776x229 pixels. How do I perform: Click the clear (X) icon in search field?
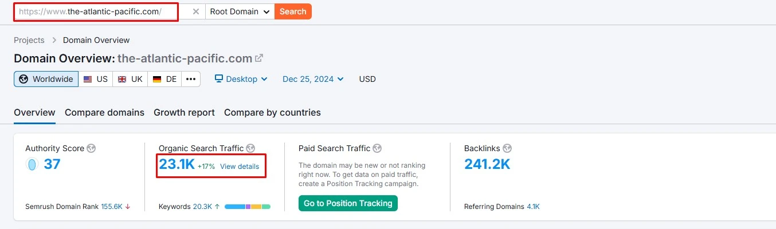196,11
